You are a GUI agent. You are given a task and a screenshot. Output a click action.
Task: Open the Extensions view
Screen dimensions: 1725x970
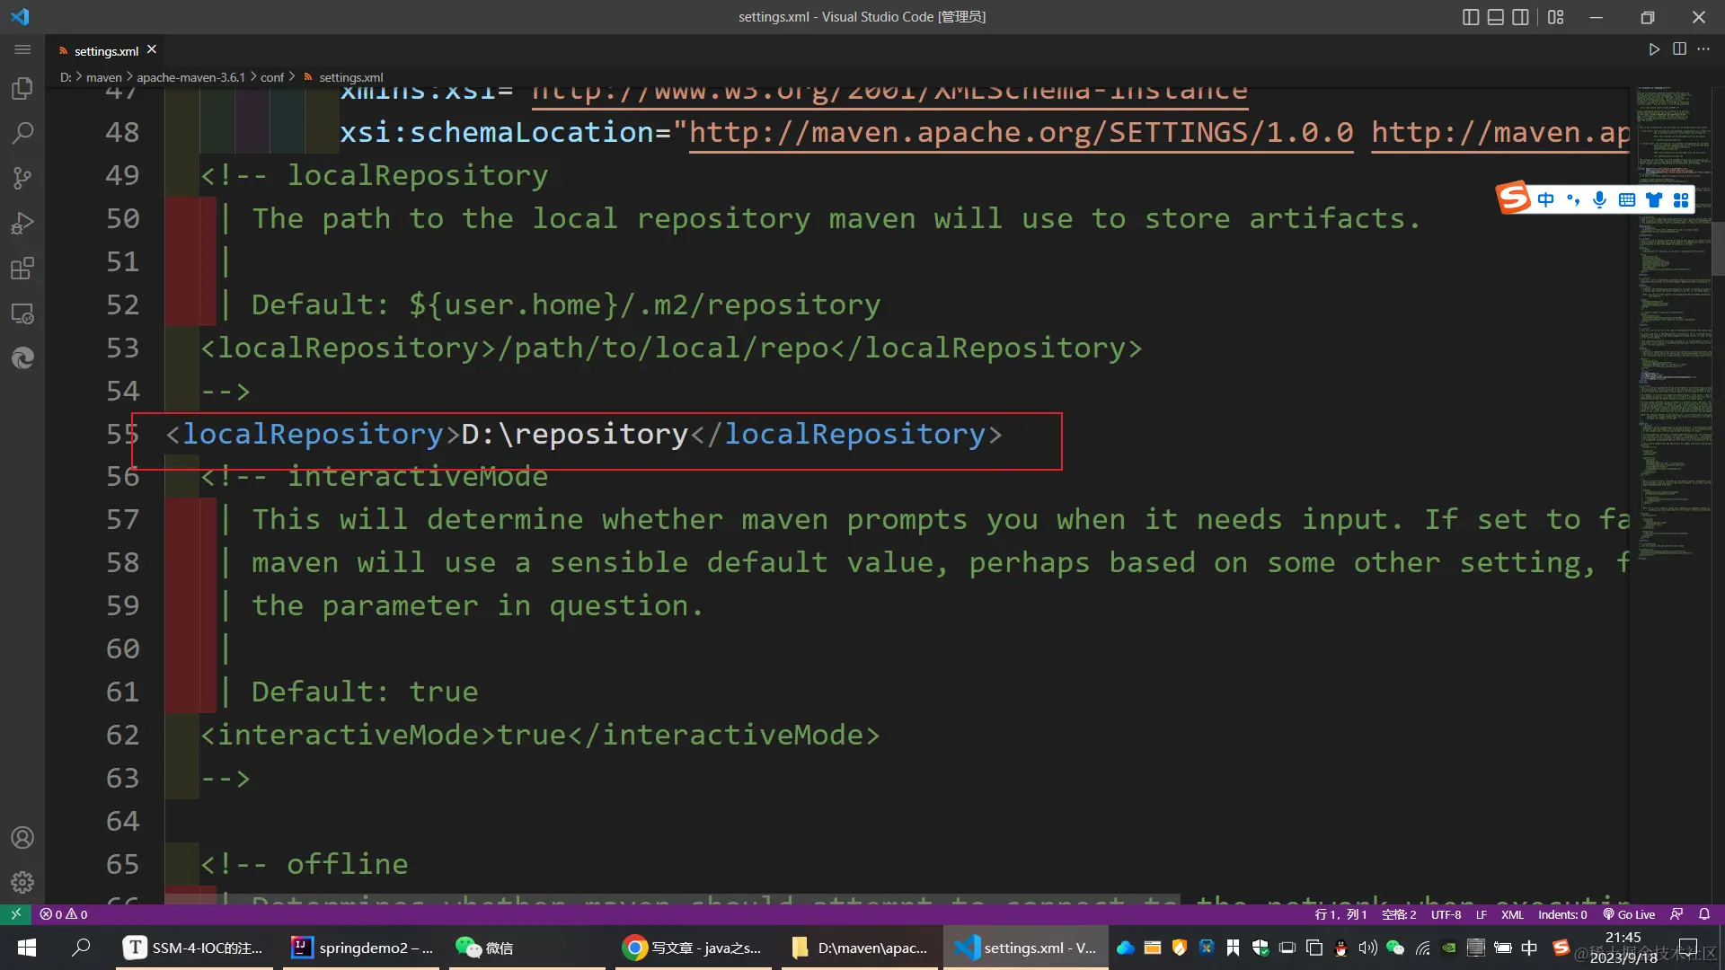[x=22, y=268]
